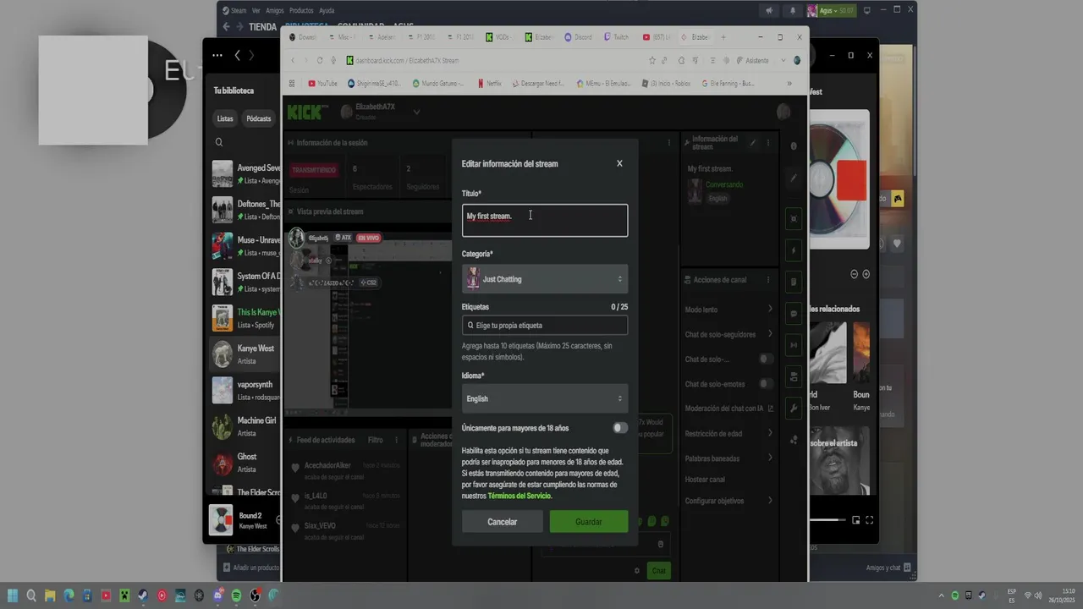The width and height of the screenshot is (1083, 609).
Task: Open Amigos y chat in Steam
Action: (x=888, y=568)
